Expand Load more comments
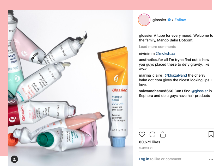Screen dimensions: 220x166 click(x=157, y=47)
